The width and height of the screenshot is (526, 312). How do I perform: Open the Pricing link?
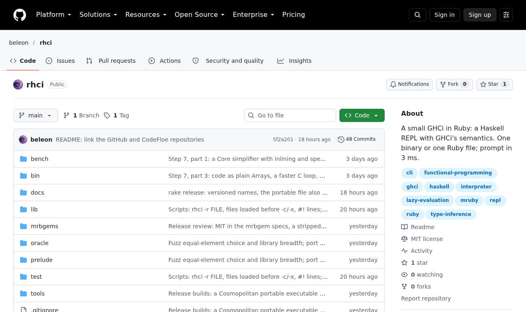coord(293,15)
